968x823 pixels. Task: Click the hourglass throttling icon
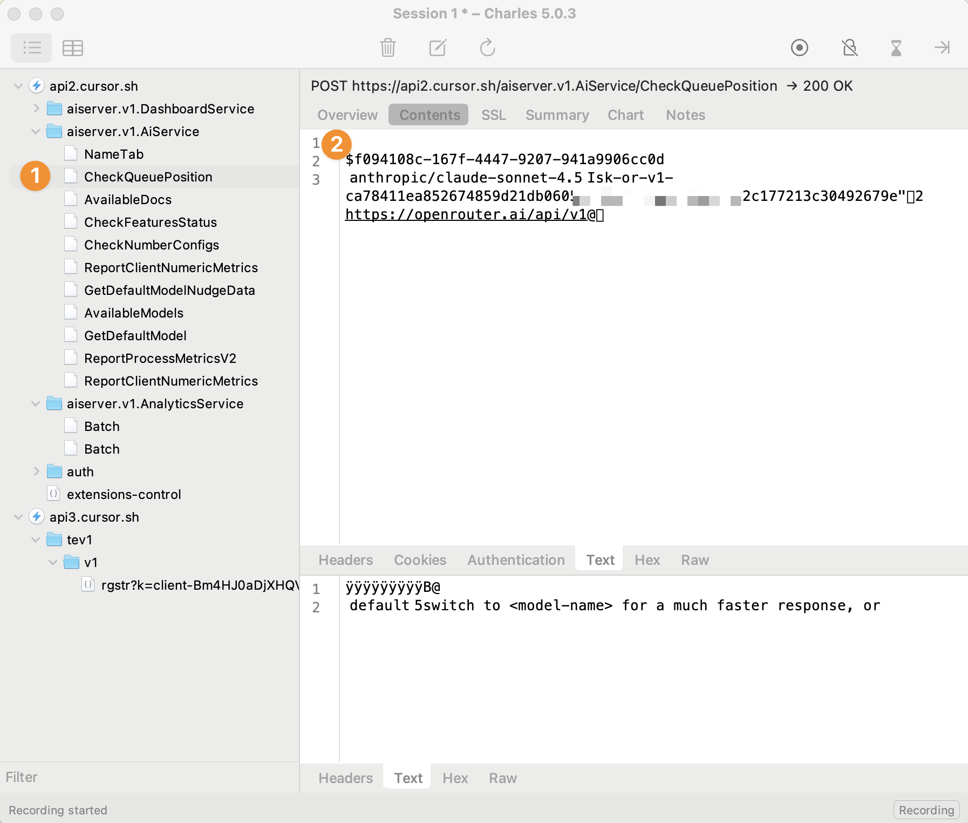896,48
